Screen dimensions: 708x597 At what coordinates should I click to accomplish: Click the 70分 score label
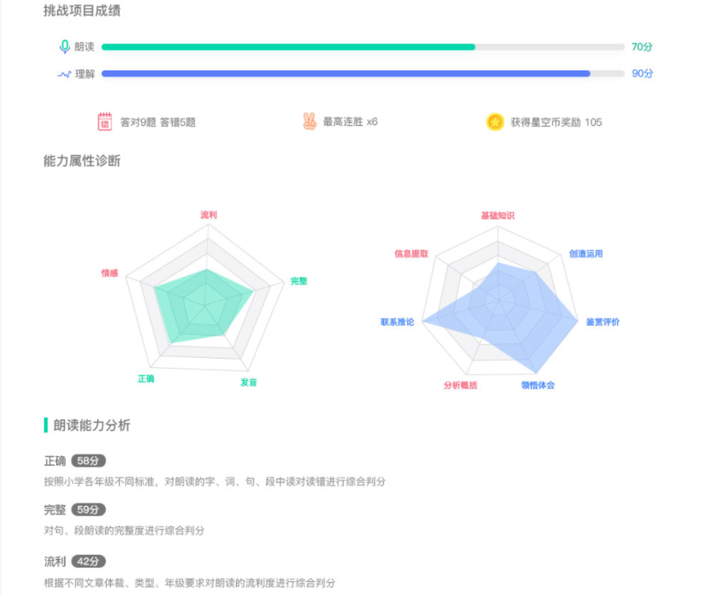coord(641,47)
